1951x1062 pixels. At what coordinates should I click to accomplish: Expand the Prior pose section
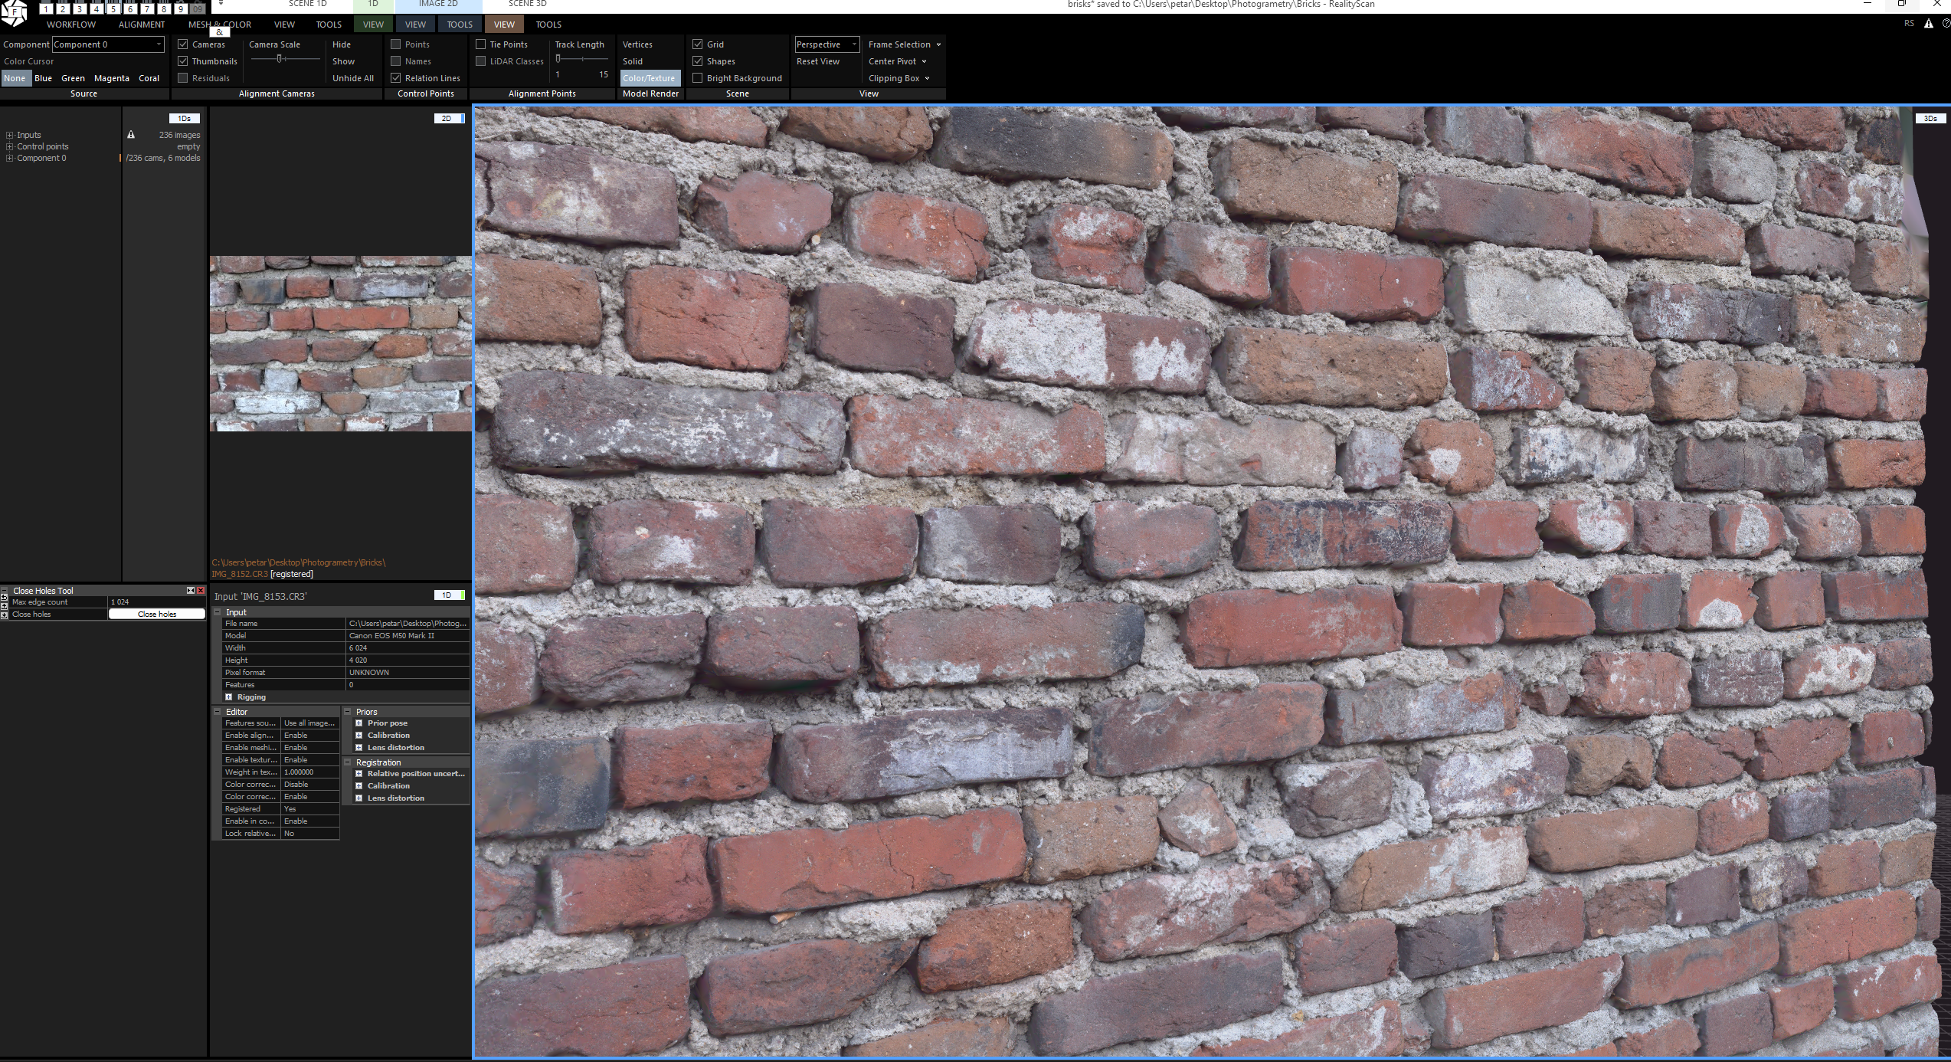pos(358,723)
